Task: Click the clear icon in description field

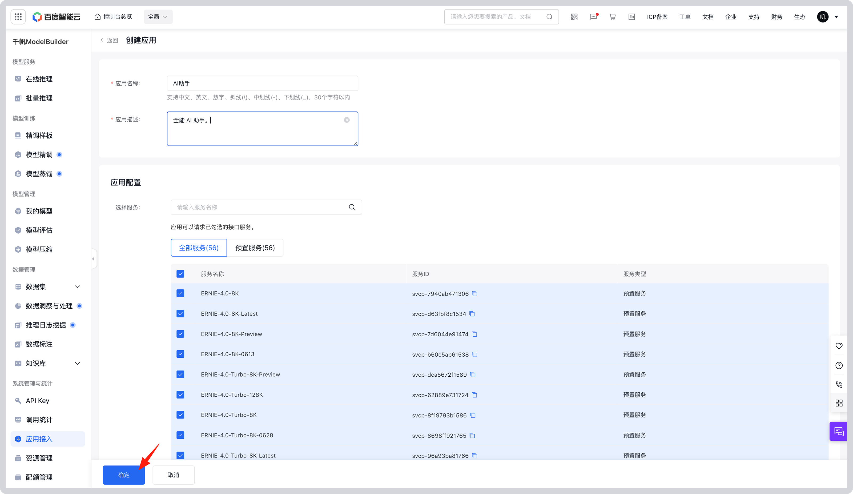Action: [347, 120]
